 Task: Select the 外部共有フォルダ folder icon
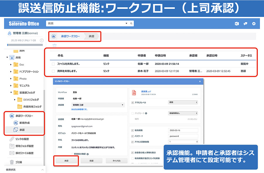coord(20,107)
